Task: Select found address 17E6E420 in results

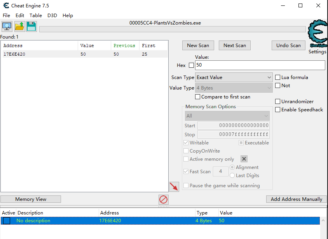Action: pos(85,54)
